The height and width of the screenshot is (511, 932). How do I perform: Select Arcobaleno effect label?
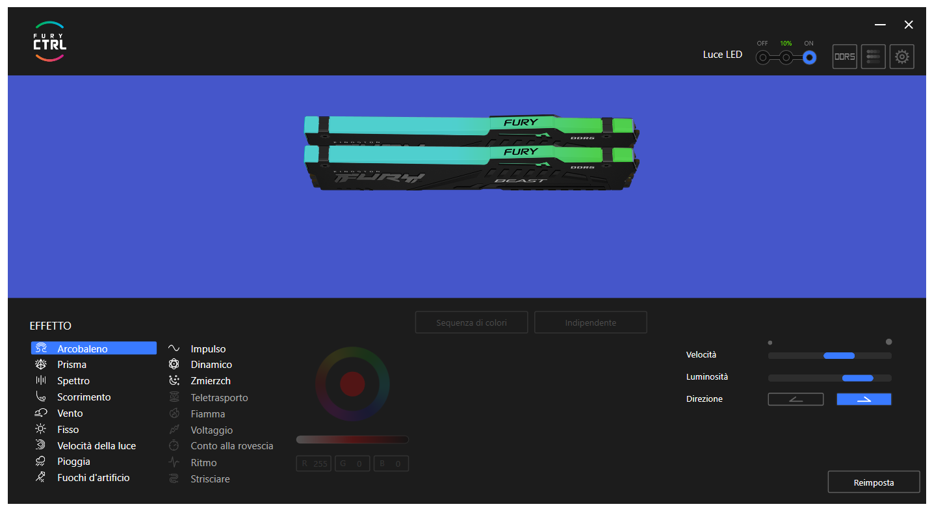83,349
